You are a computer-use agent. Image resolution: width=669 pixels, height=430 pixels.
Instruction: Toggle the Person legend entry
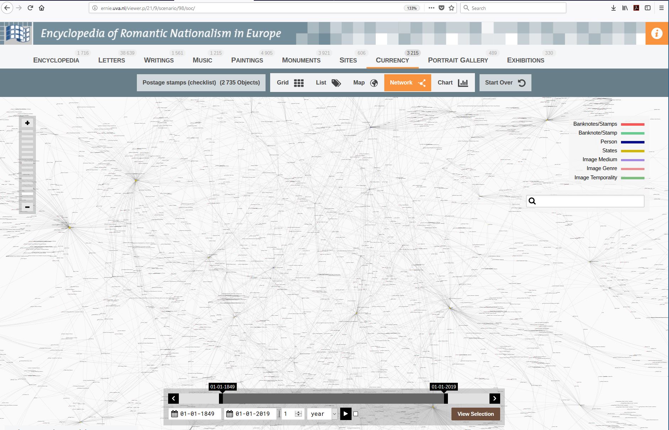[609, 142]
